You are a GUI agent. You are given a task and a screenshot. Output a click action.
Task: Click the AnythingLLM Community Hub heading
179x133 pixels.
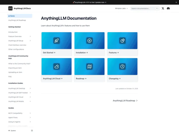click(18, 57)
